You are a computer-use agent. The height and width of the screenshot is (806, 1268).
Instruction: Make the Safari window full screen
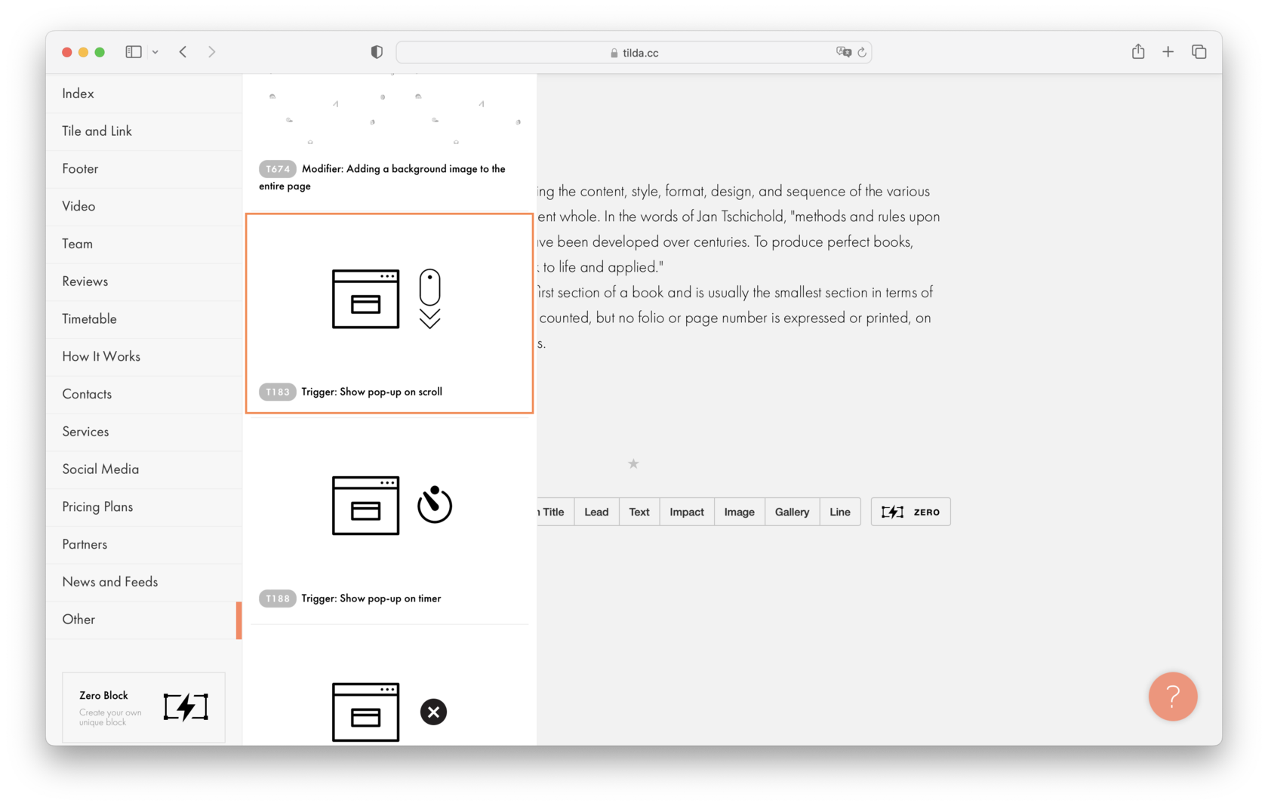100,52
